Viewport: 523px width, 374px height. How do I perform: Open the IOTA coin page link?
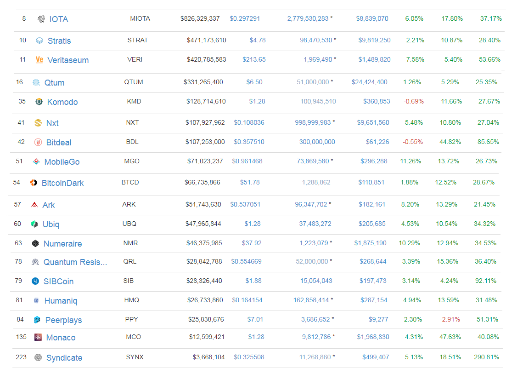coord(59,19)
